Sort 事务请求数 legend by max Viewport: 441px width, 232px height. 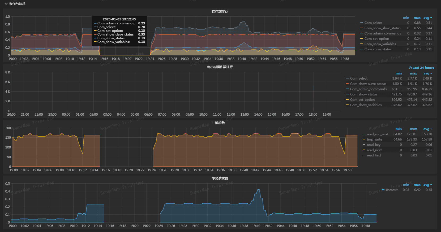[x=417, y=185]
